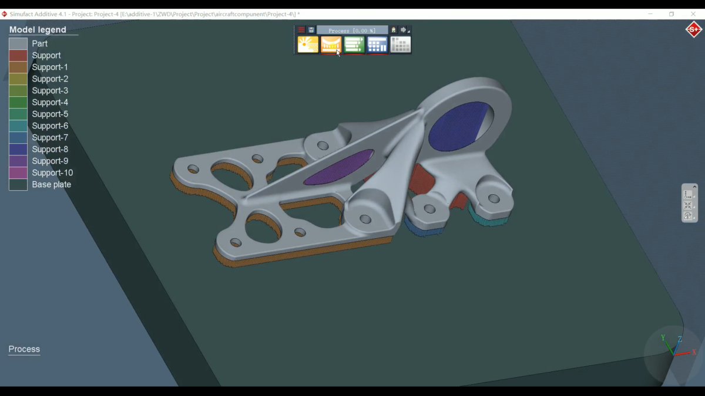Viewport: 705px width, 396px height.
Task: Select the gray grid icon in the process toolbar
Action: (x=400, y=45)
